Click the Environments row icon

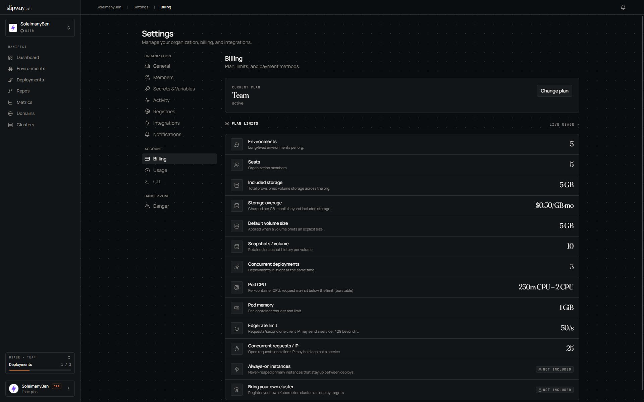pyautogui.click(x=237, y=145)
